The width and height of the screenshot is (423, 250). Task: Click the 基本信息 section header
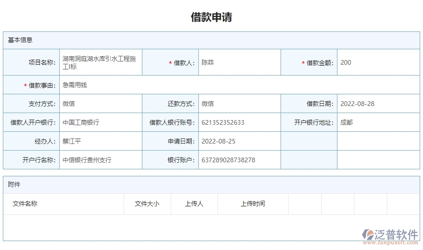pos(20,40)
